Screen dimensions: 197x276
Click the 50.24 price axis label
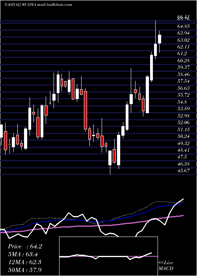184,136
